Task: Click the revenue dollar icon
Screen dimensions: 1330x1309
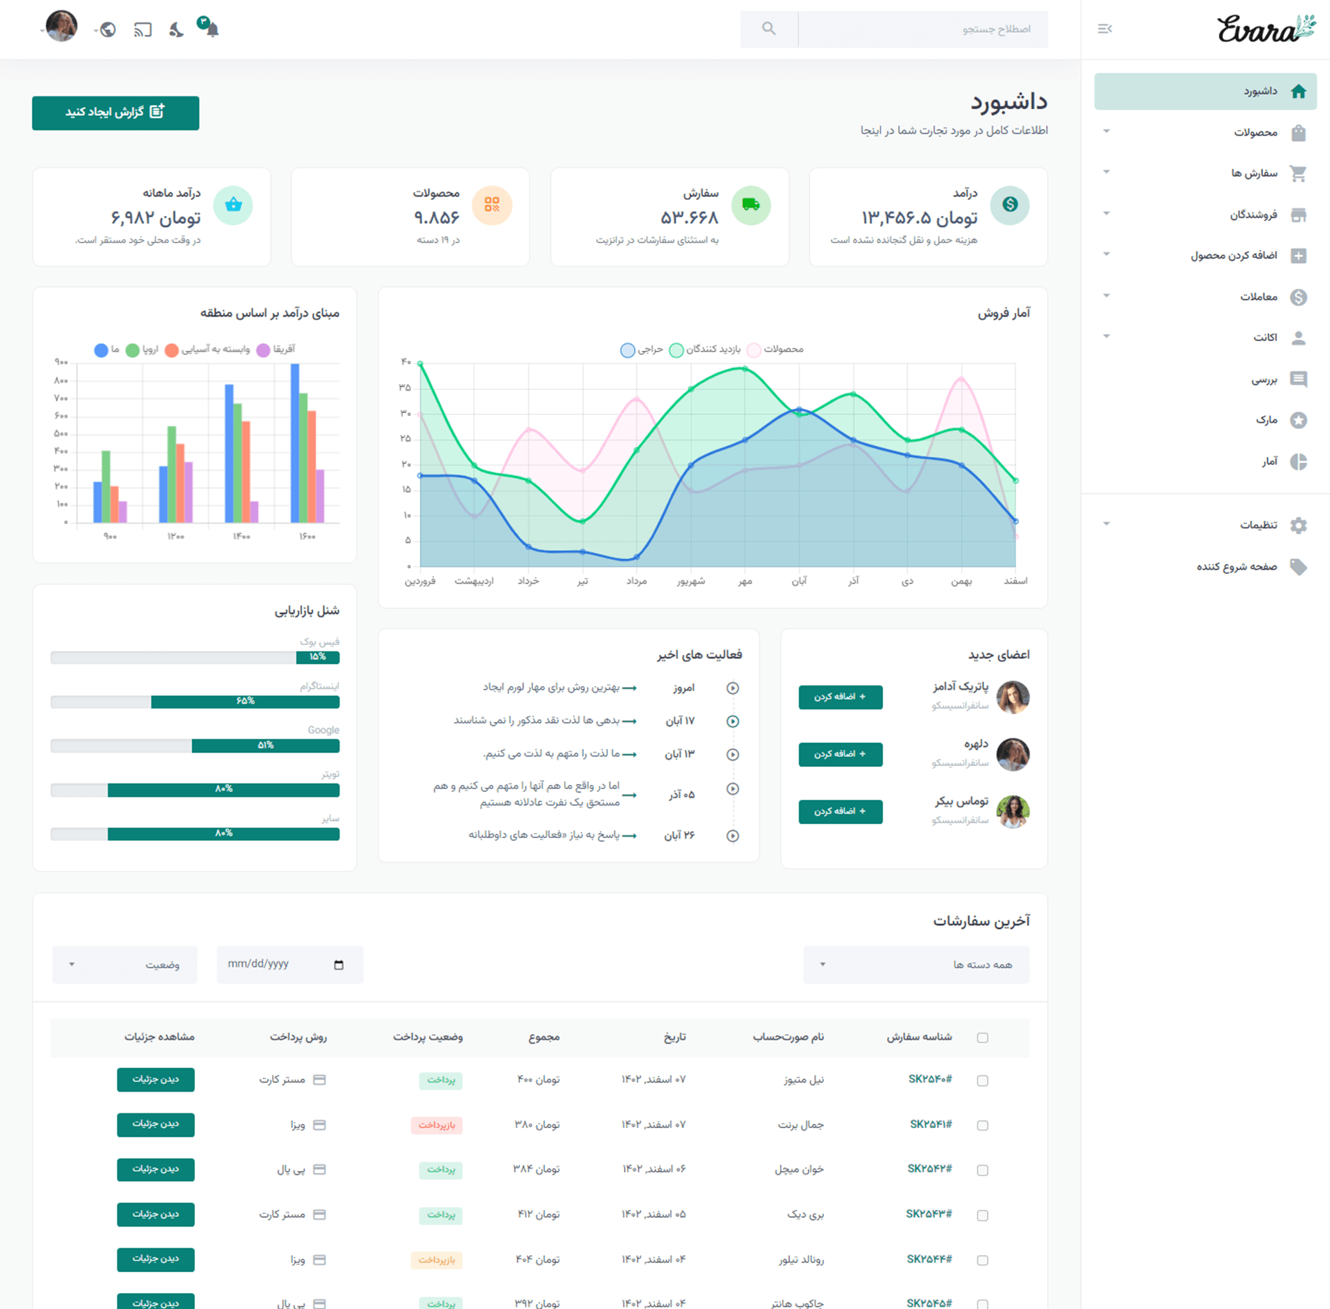Action: pos(1010,205)
